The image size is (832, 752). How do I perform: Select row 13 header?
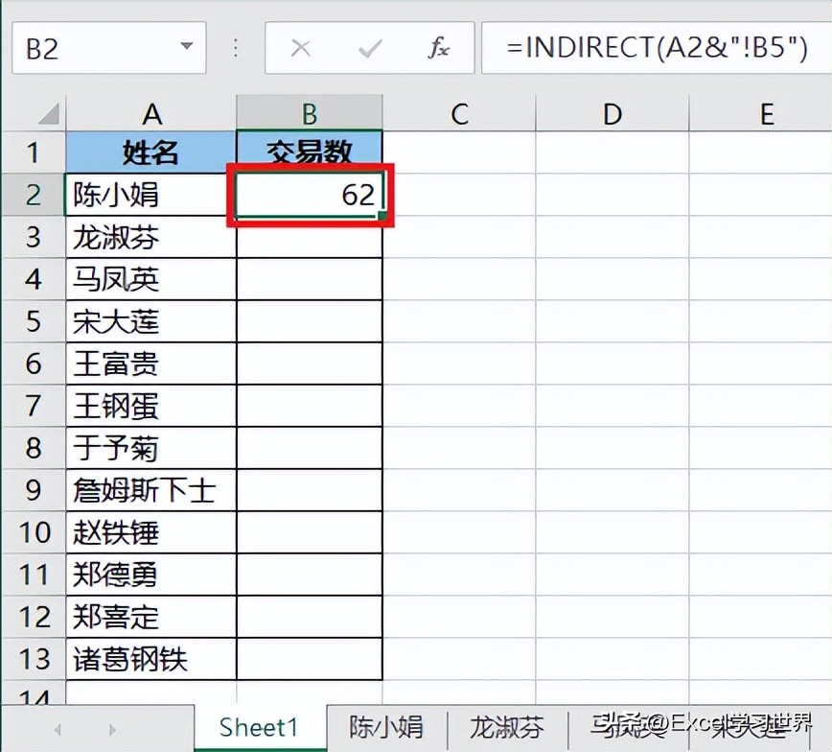tap(34, 659)
